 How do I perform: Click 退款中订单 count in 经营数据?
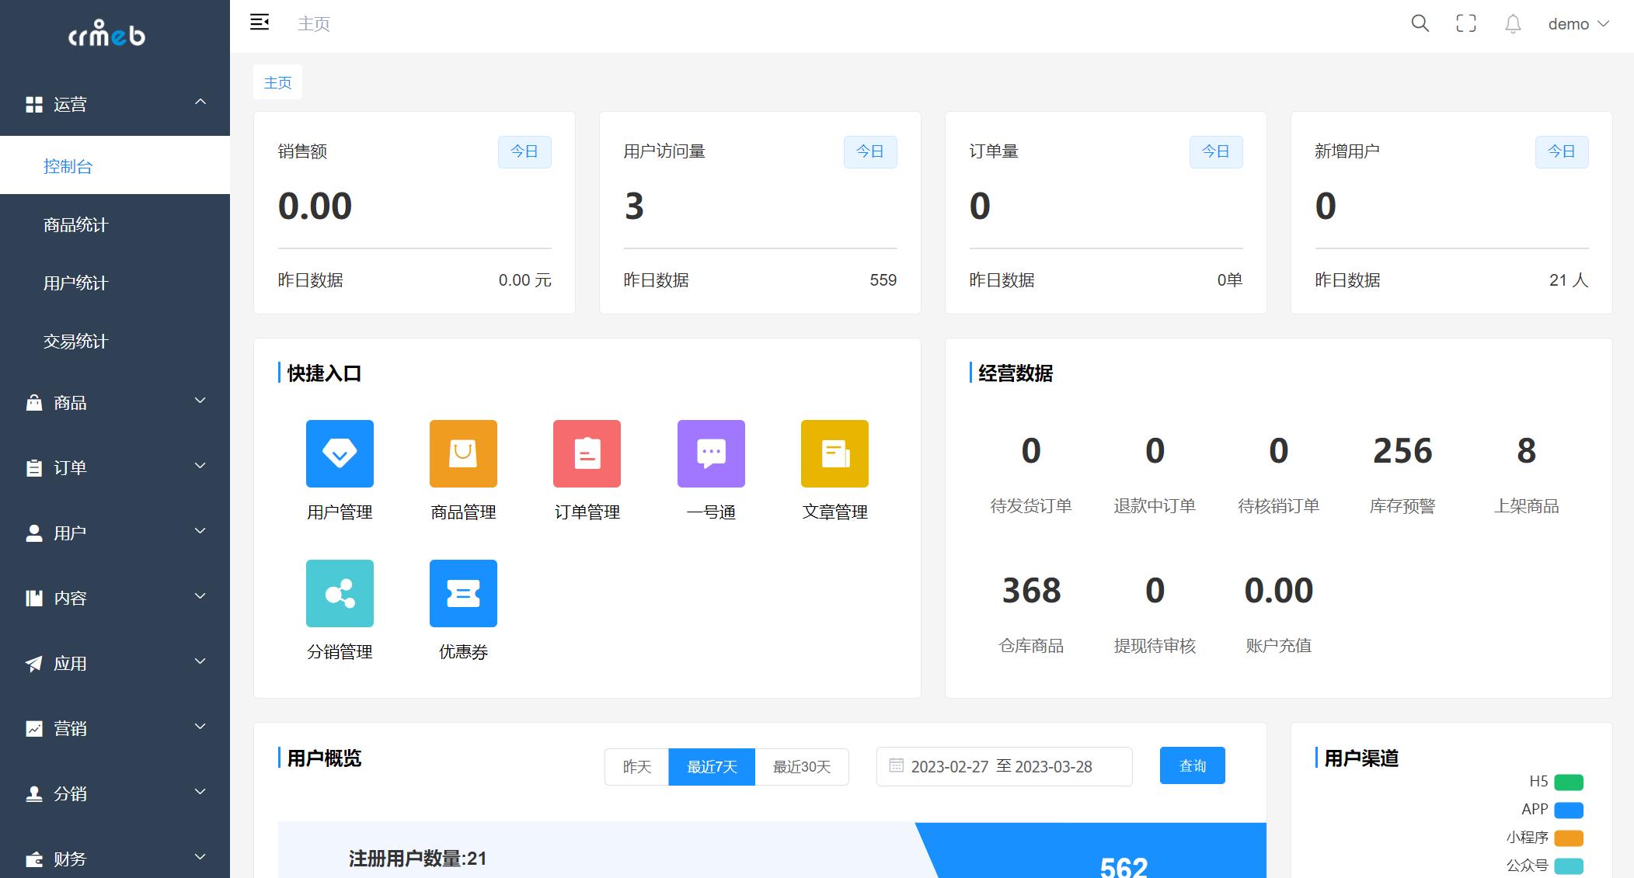[x=1155, y=450]
